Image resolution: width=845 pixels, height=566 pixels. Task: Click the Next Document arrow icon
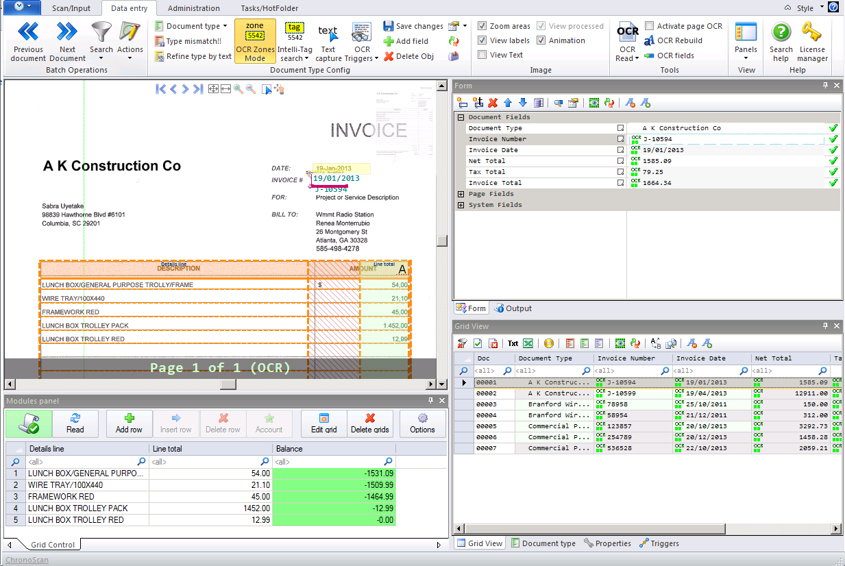[x=67, y=32]
